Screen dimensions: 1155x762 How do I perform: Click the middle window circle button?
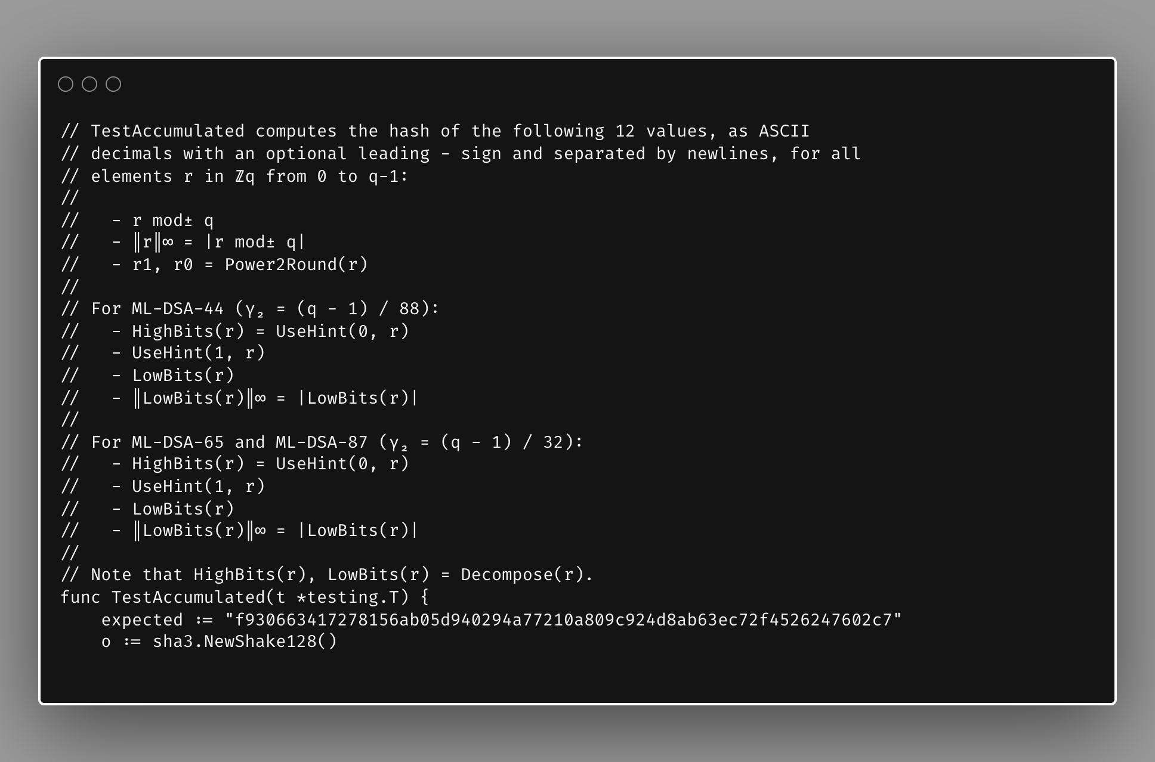coord(89,85)
